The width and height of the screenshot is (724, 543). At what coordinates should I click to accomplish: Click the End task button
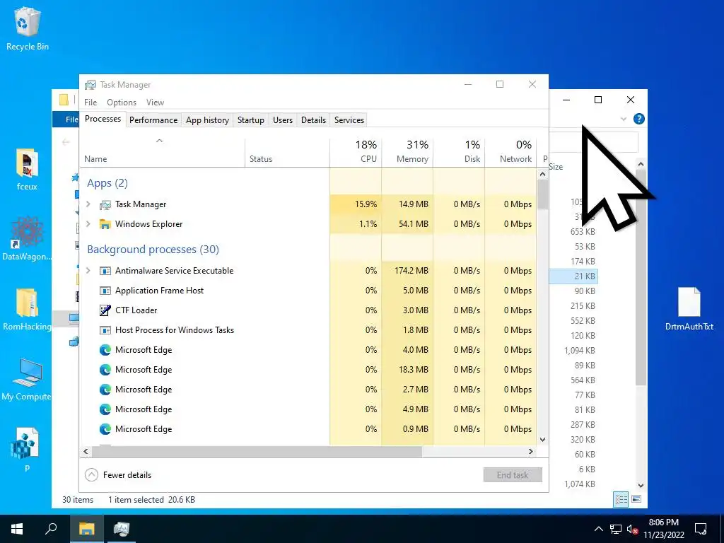[513, 474]
